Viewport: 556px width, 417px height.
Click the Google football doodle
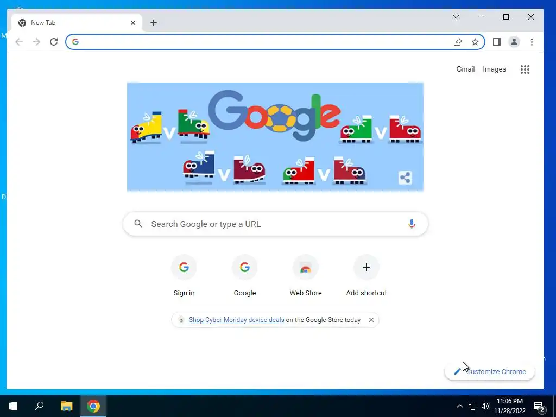pyautogui.click(x=275, y=137)
